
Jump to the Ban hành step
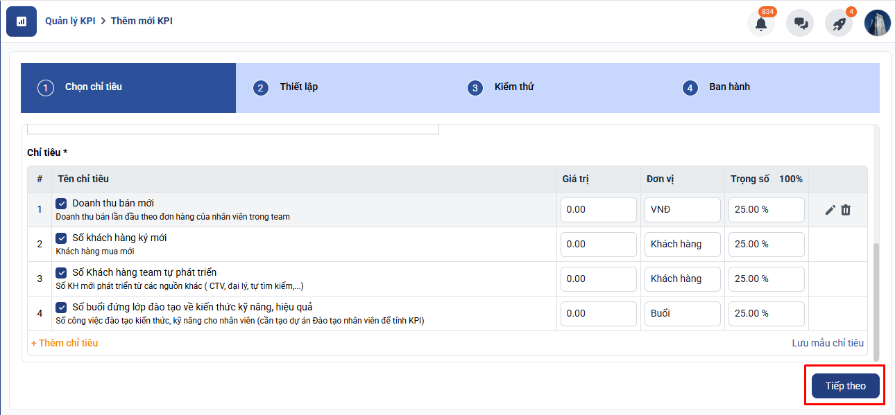point(728,87)
